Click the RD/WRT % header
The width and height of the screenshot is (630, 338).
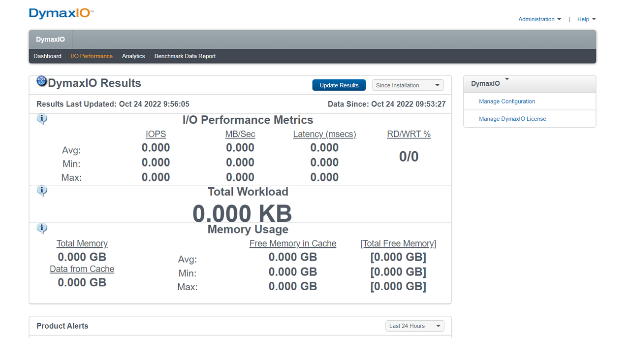[x=409, y=134]
